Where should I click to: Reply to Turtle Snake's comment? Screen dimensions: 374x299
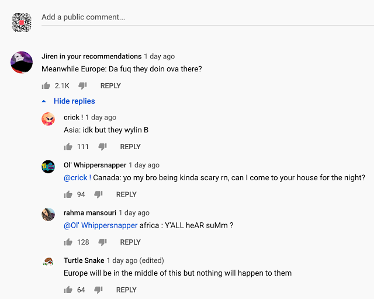coord(126,290)
